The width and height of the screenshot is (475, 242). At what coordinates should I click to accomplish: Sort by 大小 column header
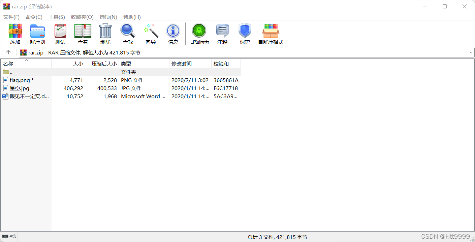pos(68,64)
